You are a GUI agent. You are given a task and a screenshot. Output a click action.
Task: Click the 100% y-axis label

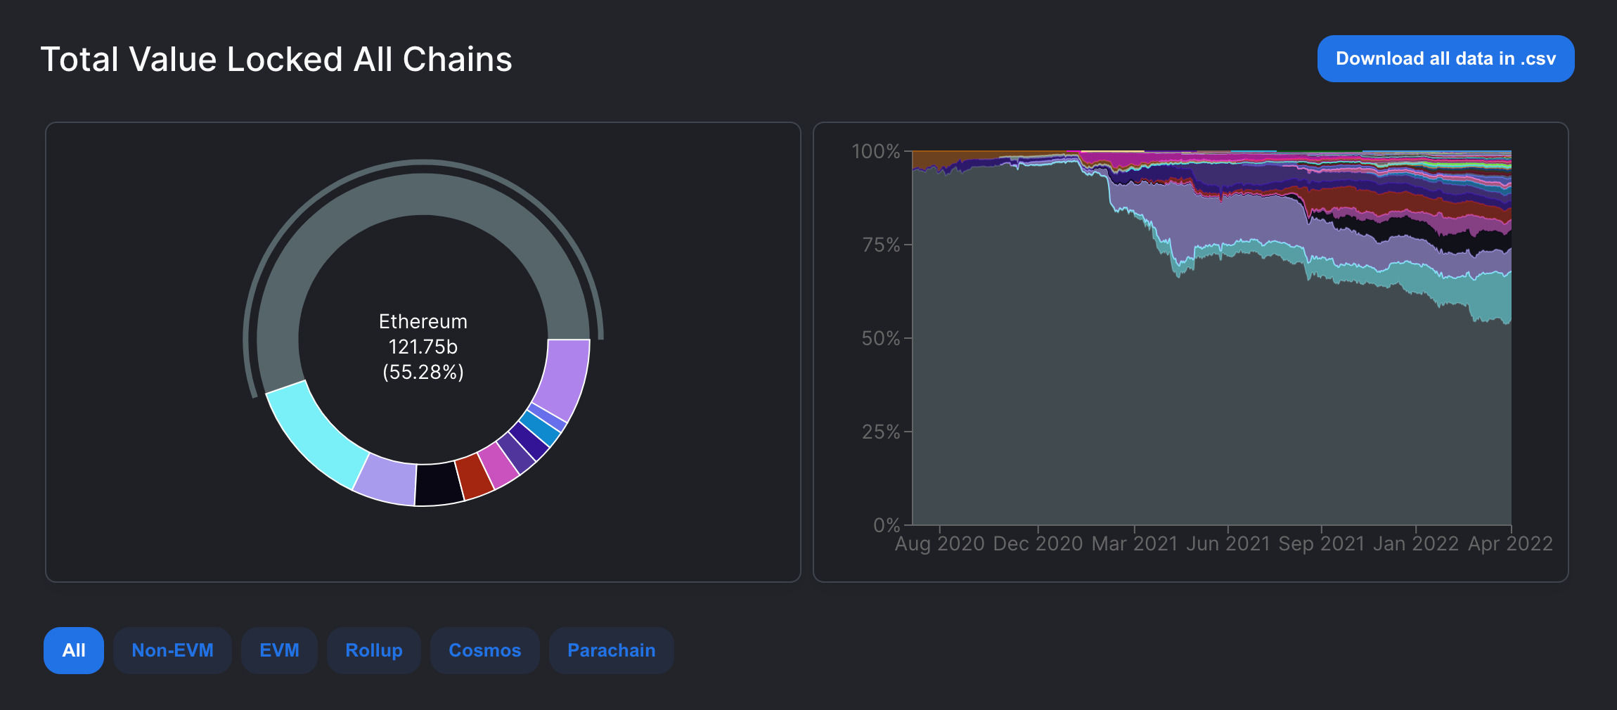875,151
